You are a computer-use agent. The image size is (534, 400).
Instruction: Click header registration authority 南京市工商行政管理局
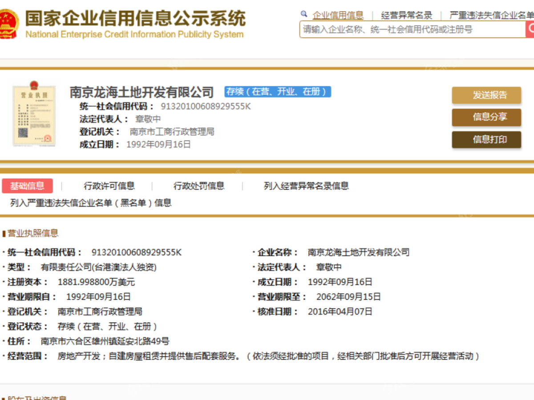[x=172, y=132]
